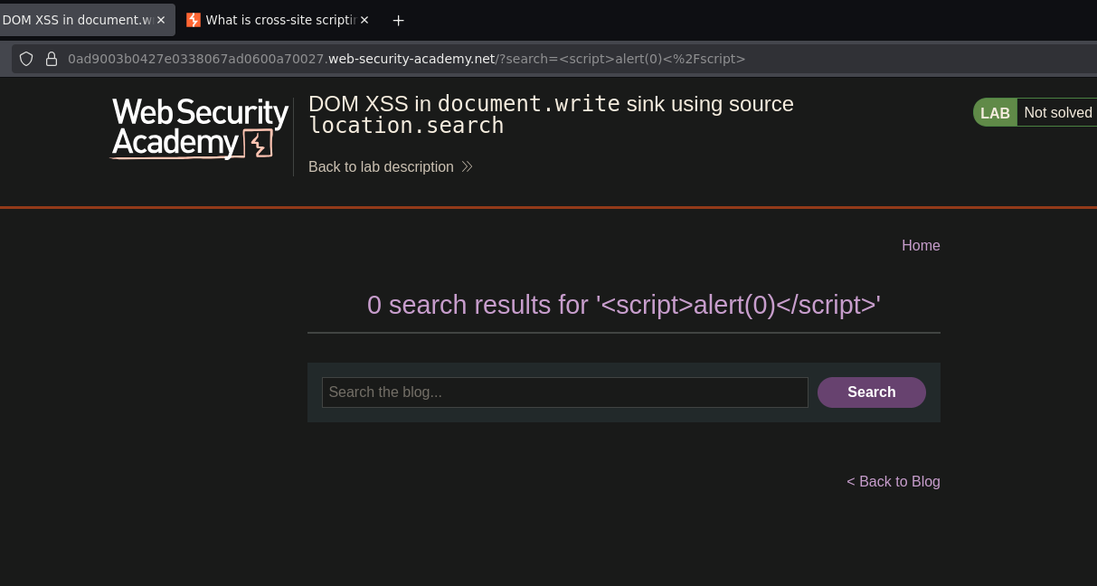Switch to the 'What is cross-site scripting' tab

click(279, 20)
